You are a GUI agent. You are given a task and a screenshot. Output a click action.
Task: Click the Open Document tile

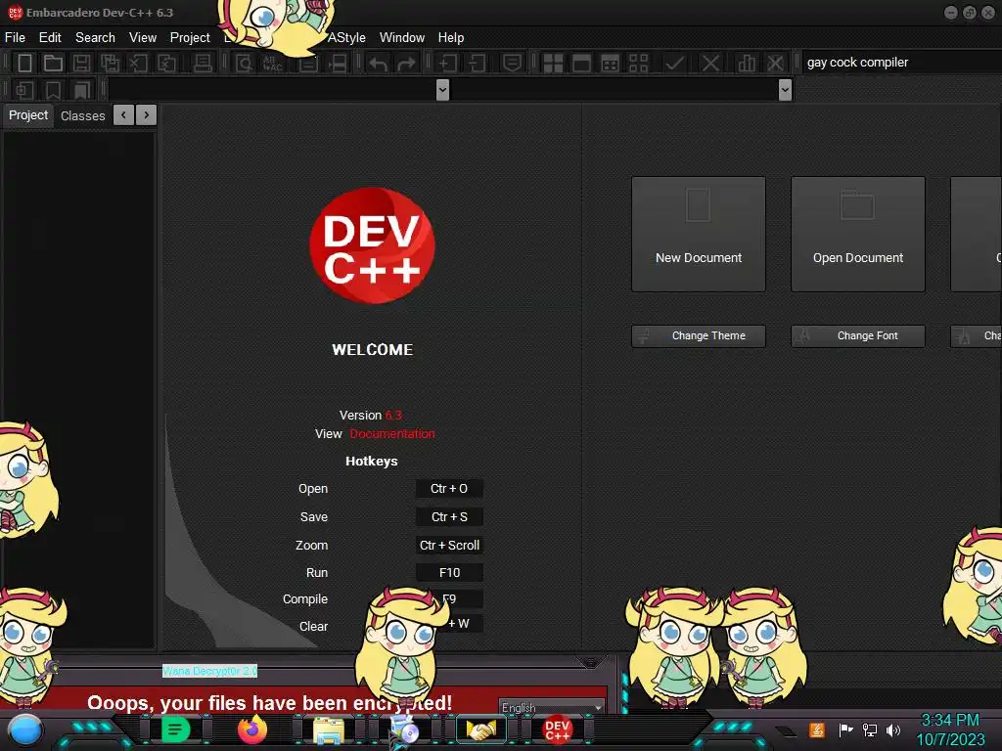(x=857, y=235)
